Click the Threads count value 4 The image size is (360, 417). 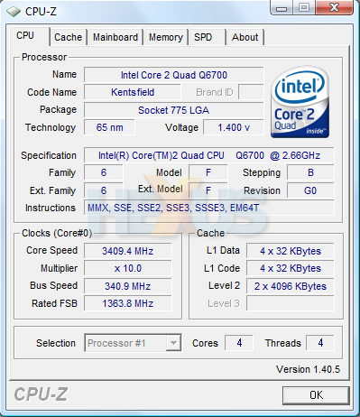320,343
